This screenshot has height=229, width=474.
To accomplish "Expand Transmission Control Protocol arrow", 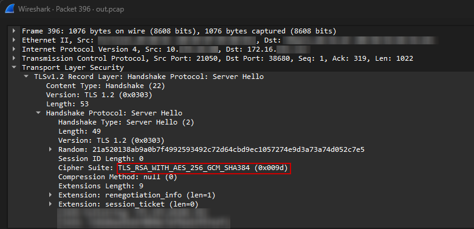I will [14, 58].
